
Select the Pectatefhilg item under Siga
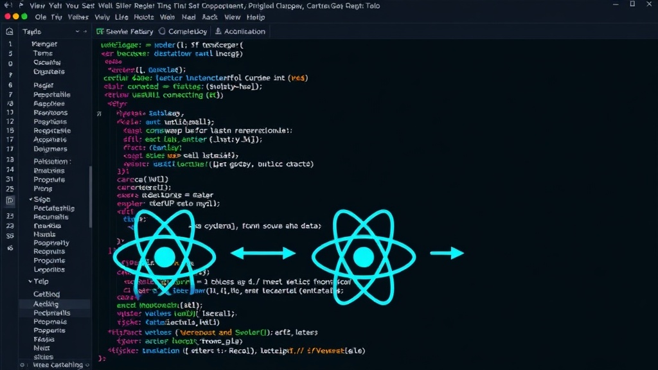pyautogui.click(x=54, y=209)
